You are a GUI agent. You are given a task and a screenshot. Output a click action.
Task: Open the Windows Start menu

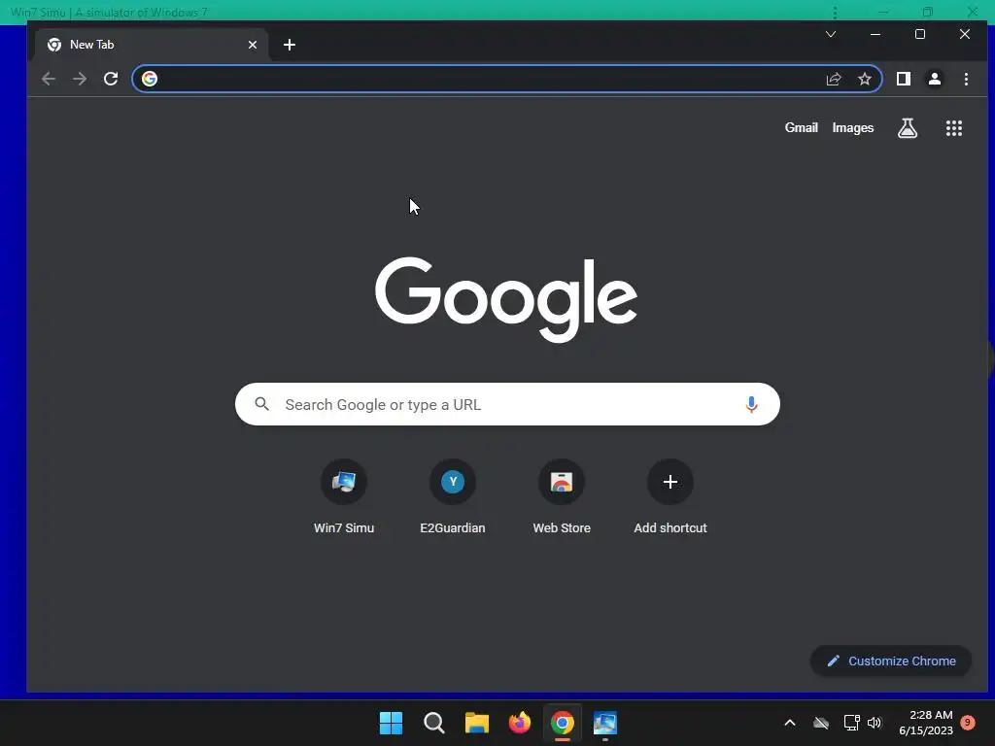point(391,723)
